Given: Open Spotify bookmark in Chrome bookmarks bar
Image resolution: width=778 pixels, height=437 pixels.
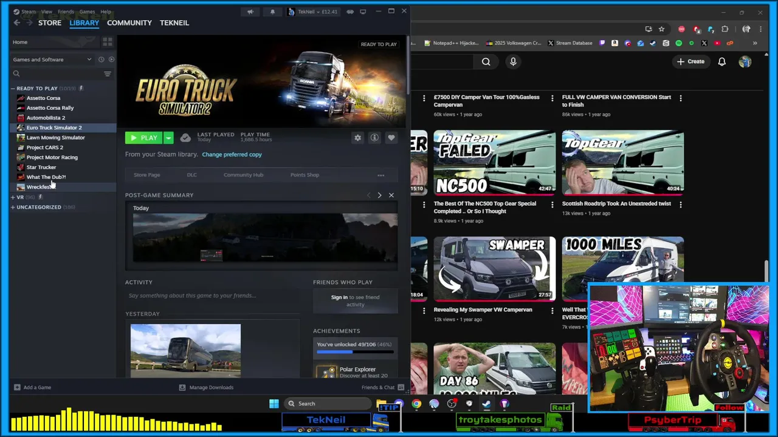Looking at the screenshot, I should coord(679,43).
